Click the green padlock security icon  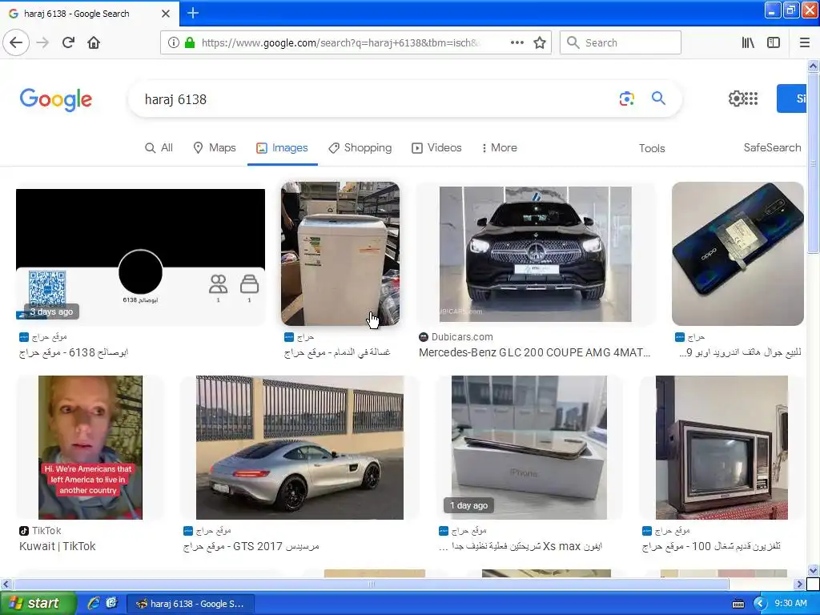click(190, 42)
